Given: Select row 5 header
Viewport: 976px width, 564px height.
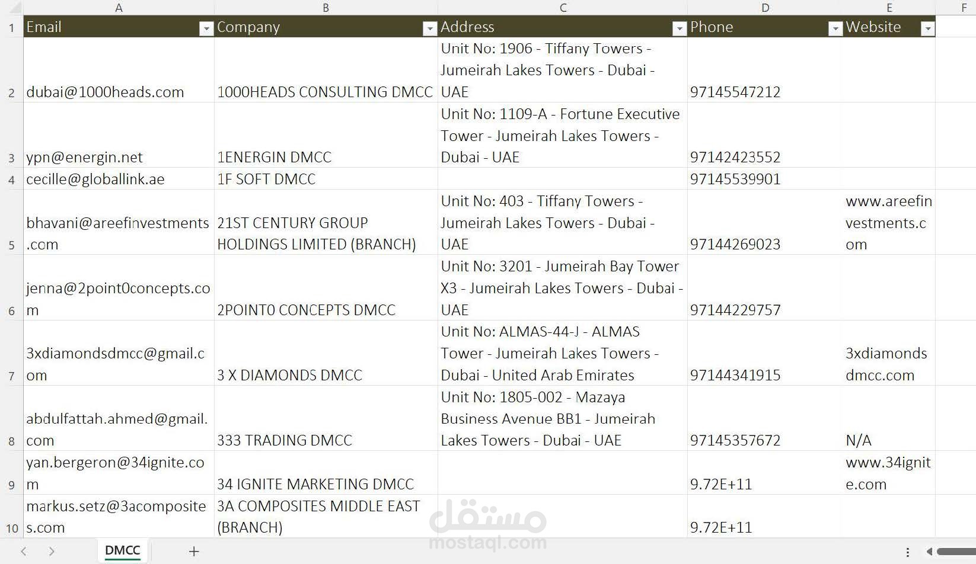Looking at the screenshot, I should pyautogui.click(x=11, y=222).
